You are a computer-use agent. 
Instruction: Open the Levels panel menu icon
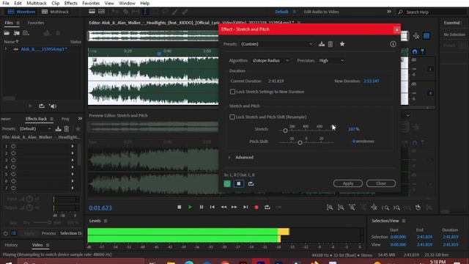106,221
